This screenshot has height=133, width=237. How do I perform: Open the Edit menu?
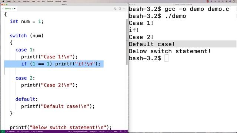click(x=19, y=1)
